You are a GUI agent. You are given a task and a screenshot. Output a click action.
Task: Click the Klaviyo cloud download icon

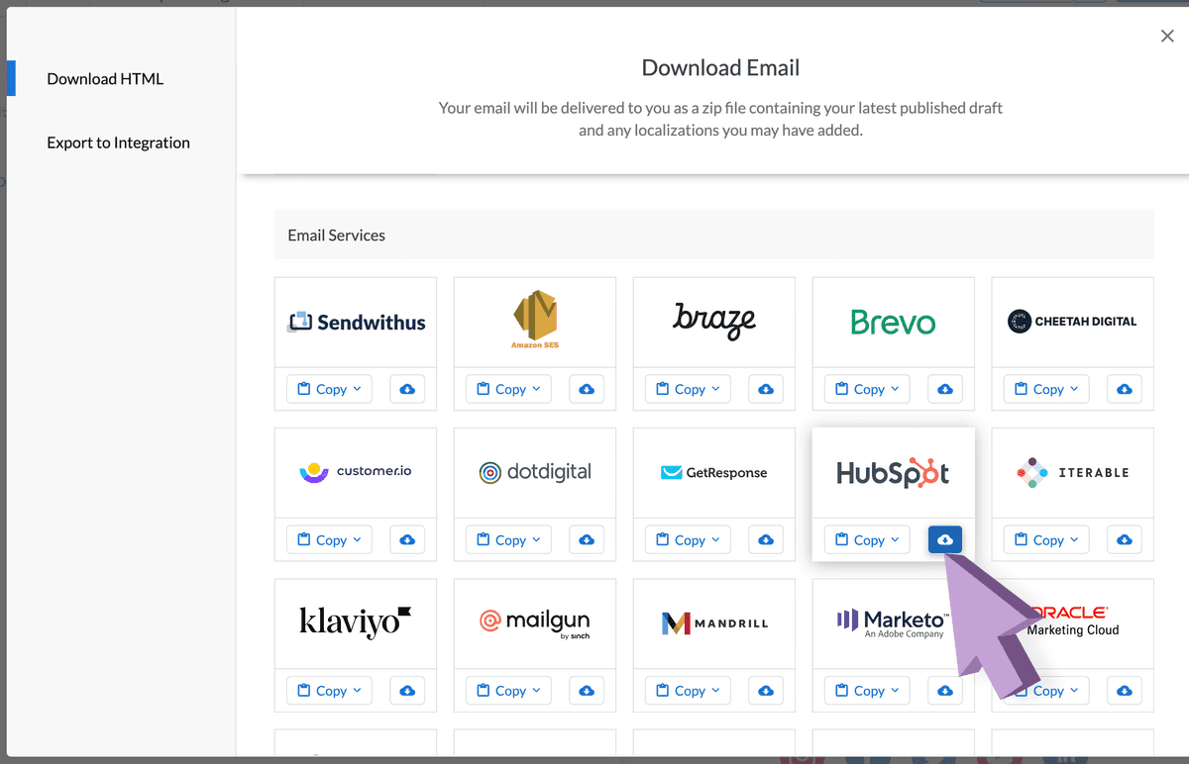point(407,690)
